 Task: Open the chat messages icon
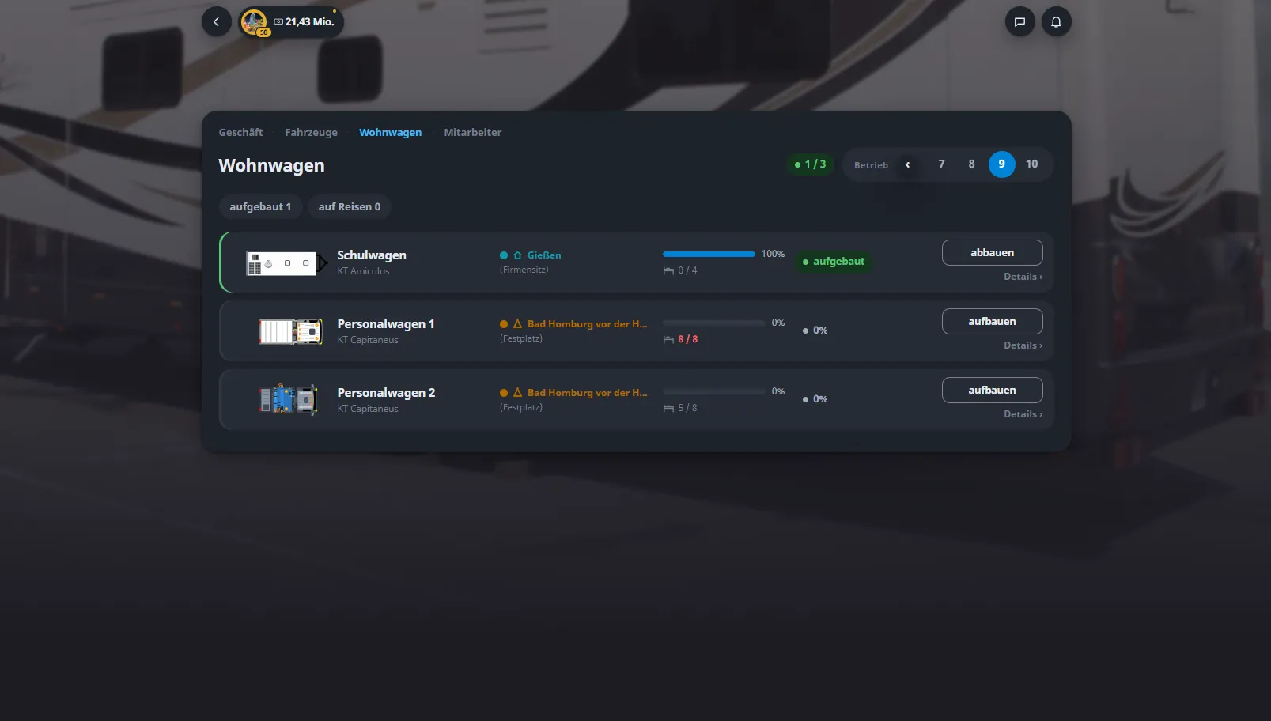click(x=1019, y=22)
